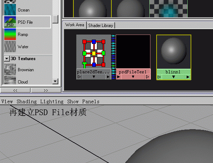Image resolution: width=213 pixels, height=163 pixels.
Task: Open the place2dTex node dropdown arrow
Action: pos(94,77)
